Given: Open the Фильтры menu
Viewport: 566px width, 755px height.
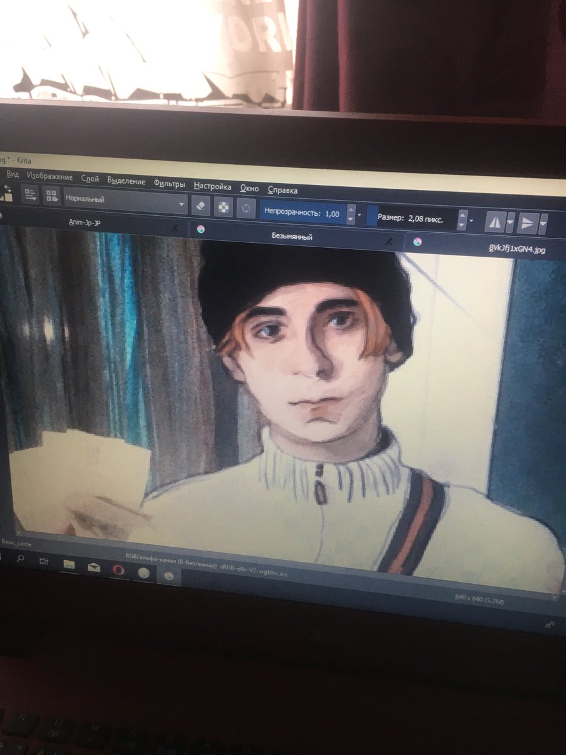Looking at the screenshot, I should [x=169, y=184].
